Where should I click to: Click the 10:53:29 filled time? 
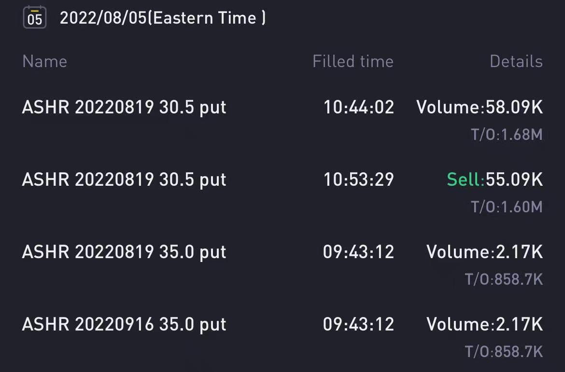pos(359,179)
